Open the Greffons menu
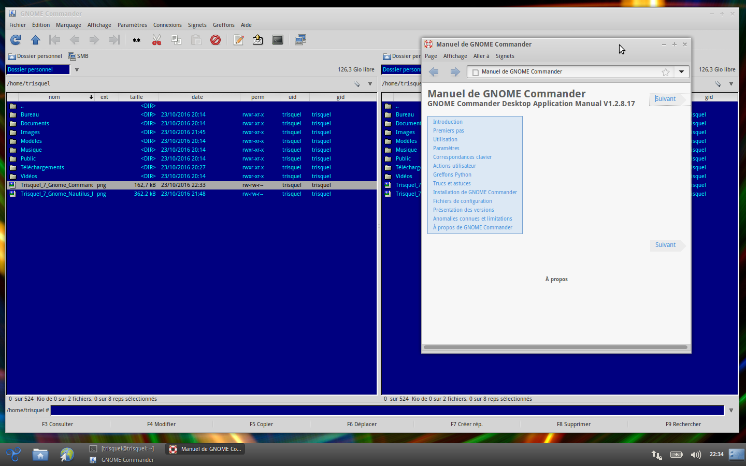Viewport: 746px width, 466px height. tap(224, 25)
